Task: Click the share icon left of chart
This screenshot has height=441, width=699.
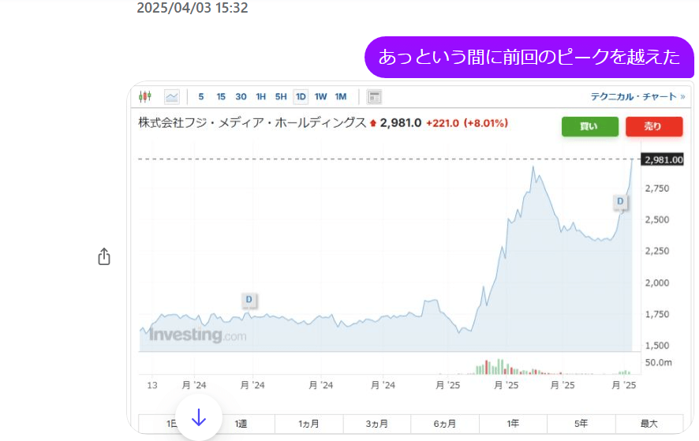Action: 104,257
